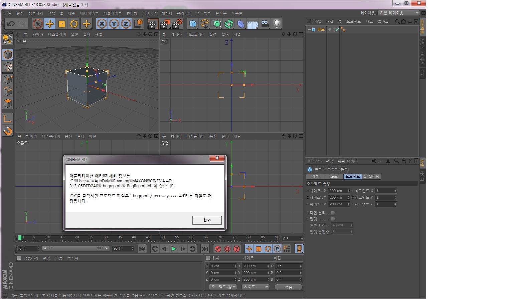Switch to 좌표 tab in attributes

pos(334,177)
